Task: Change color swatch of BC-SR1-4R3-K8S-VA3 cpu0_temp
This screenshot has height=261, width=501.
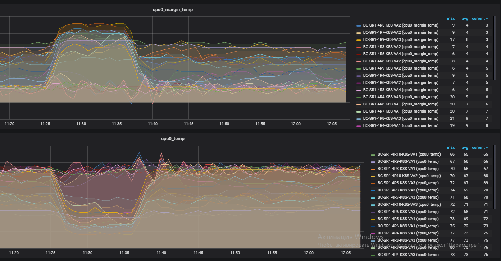Action: (x=373, y=190)
